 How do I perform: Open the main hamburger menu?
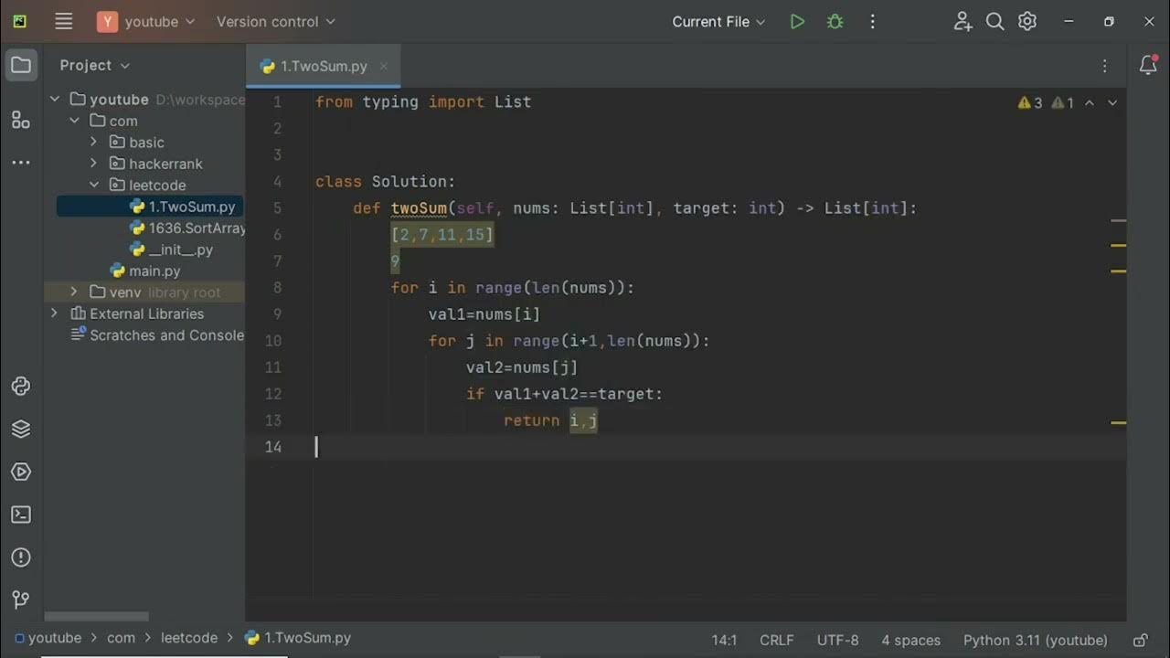tap(63, 21)
